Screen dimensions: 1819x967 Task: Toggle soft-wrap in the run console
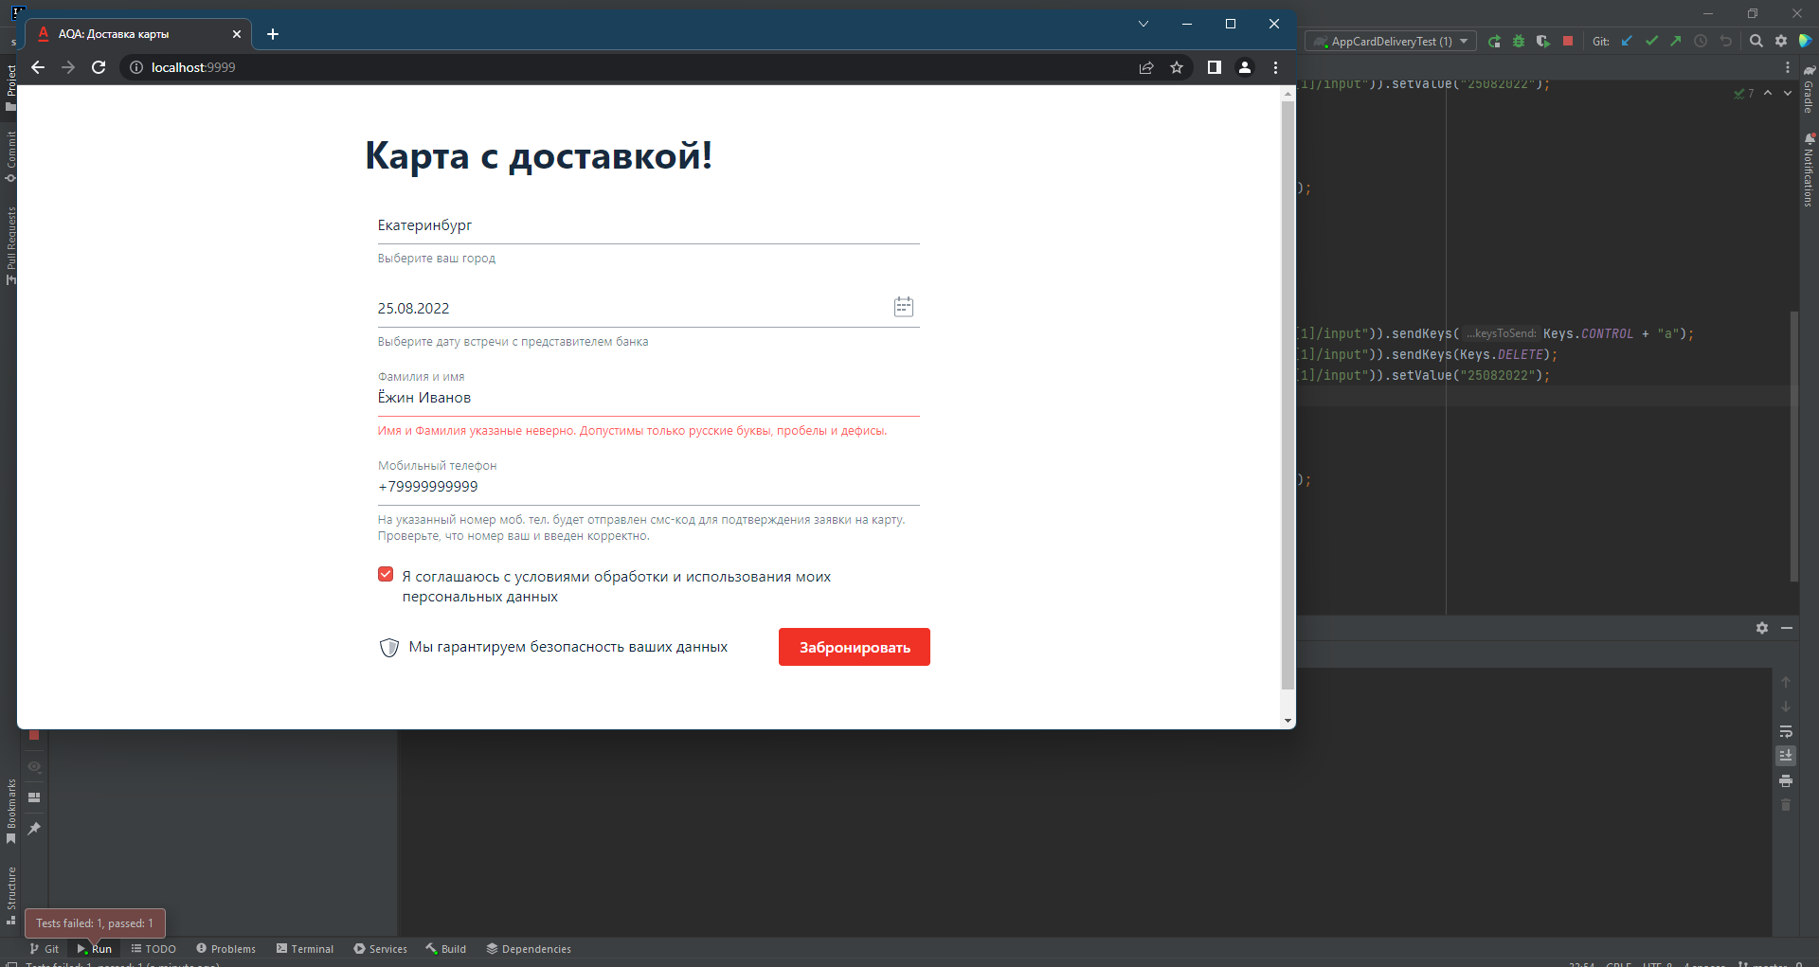tap(1786, 732)
